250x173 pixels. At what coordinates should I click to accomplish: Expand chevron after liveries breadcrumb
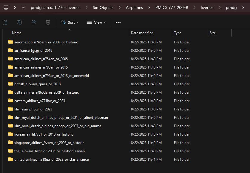(x=220, y=7)
